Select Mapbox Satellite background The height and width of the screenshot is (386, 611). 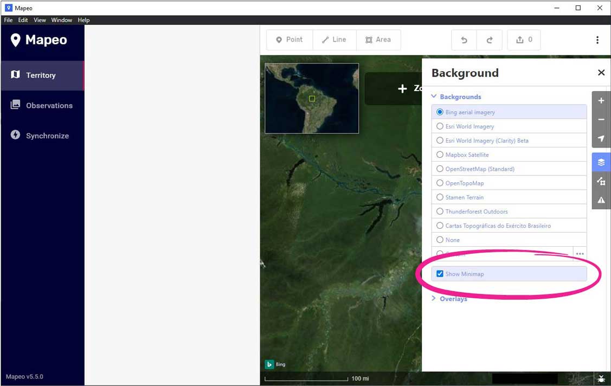pos(509,155)
